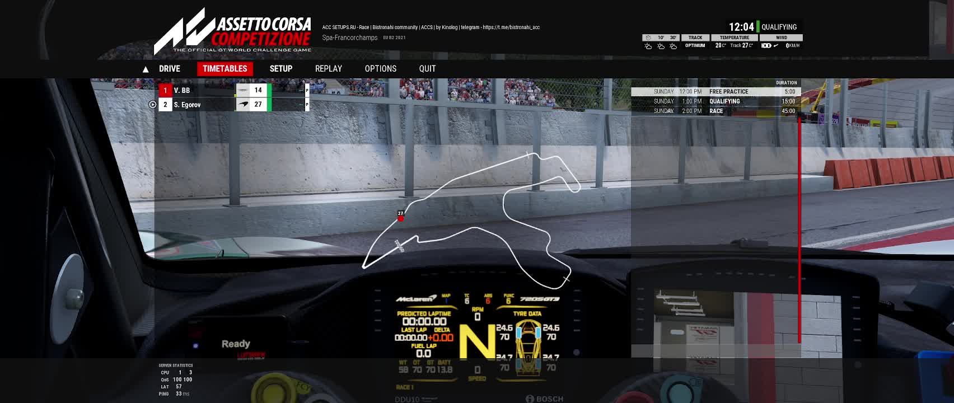
Task: Click the OPTIMUM track condition value
Action: pos(695,46)
